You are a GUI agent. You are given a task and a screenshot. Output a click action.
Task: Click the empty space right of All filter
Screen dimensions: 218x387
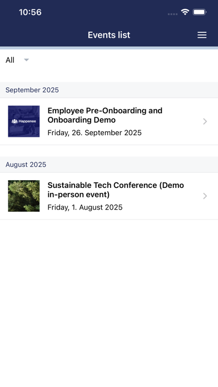coord(123,60)
